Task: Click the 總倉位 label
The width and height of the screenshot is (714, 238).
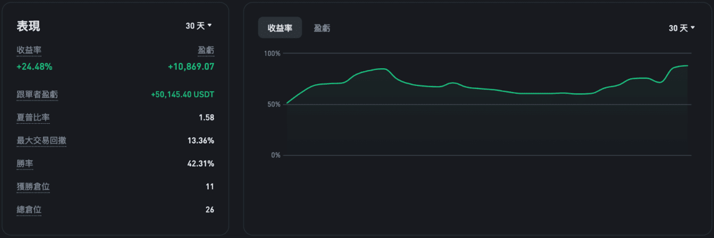Action: pyautogui.click(x=29, y=210)
